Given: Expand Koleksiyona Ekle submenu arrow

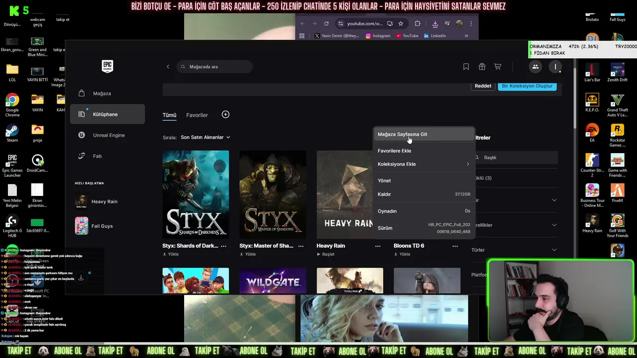Looking at the screenshot, I should click(468, 164).
